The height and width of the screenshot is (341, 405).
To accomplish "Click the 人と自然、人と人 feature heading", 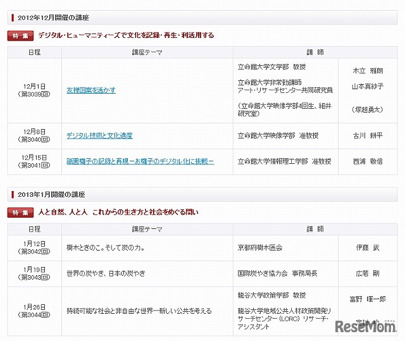I will (x=118, y=212).
